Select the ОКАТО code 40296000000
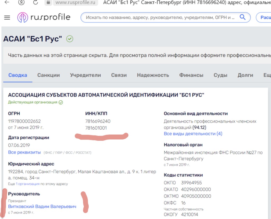The image size is (271, 219). click(196, 189)
